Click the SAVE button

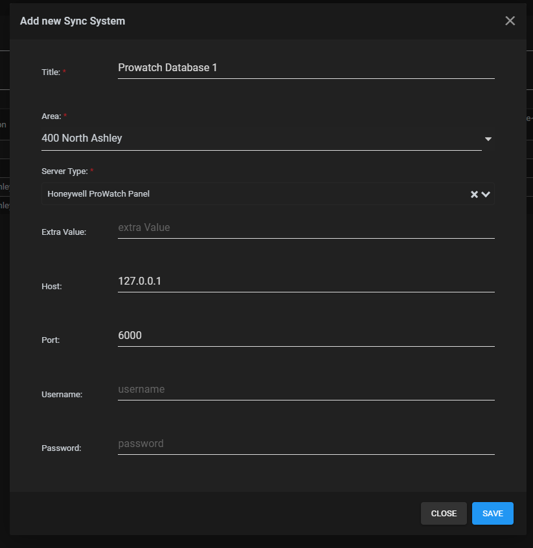(x=492, y=514)
